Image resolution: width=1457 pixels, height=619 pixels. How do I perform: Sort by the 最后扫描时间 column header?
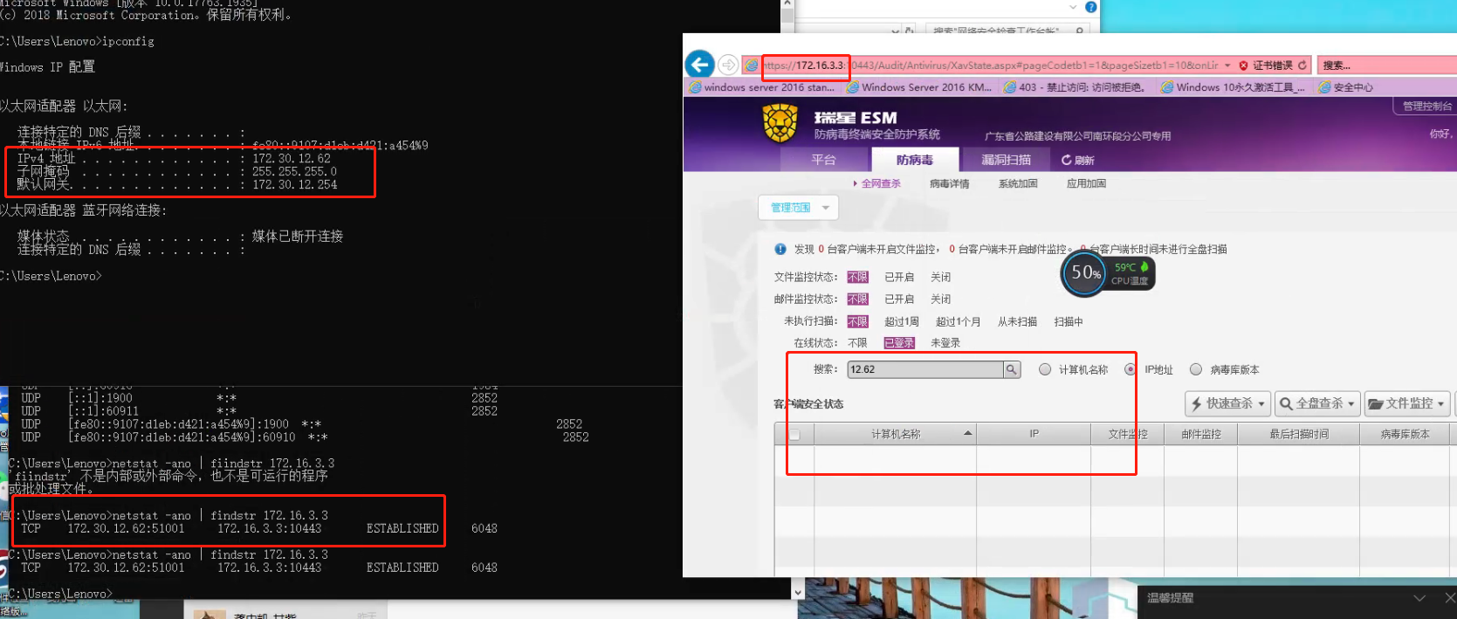click(1299, 434)
